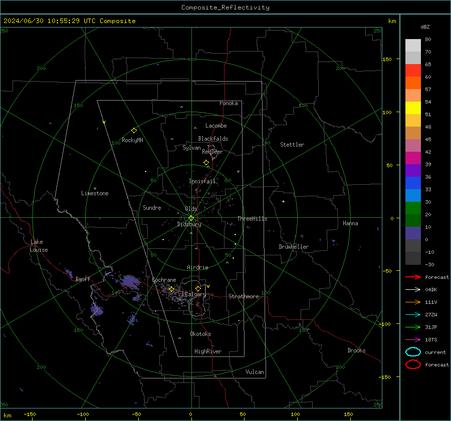Click the Sundre label

[x=152, y=207]
